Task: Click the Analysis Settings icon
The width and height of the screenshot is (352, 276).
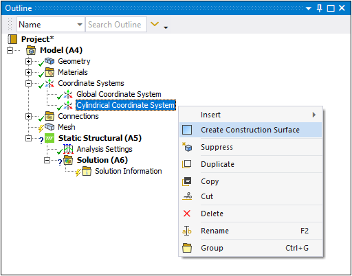Action: pos(68,149)
